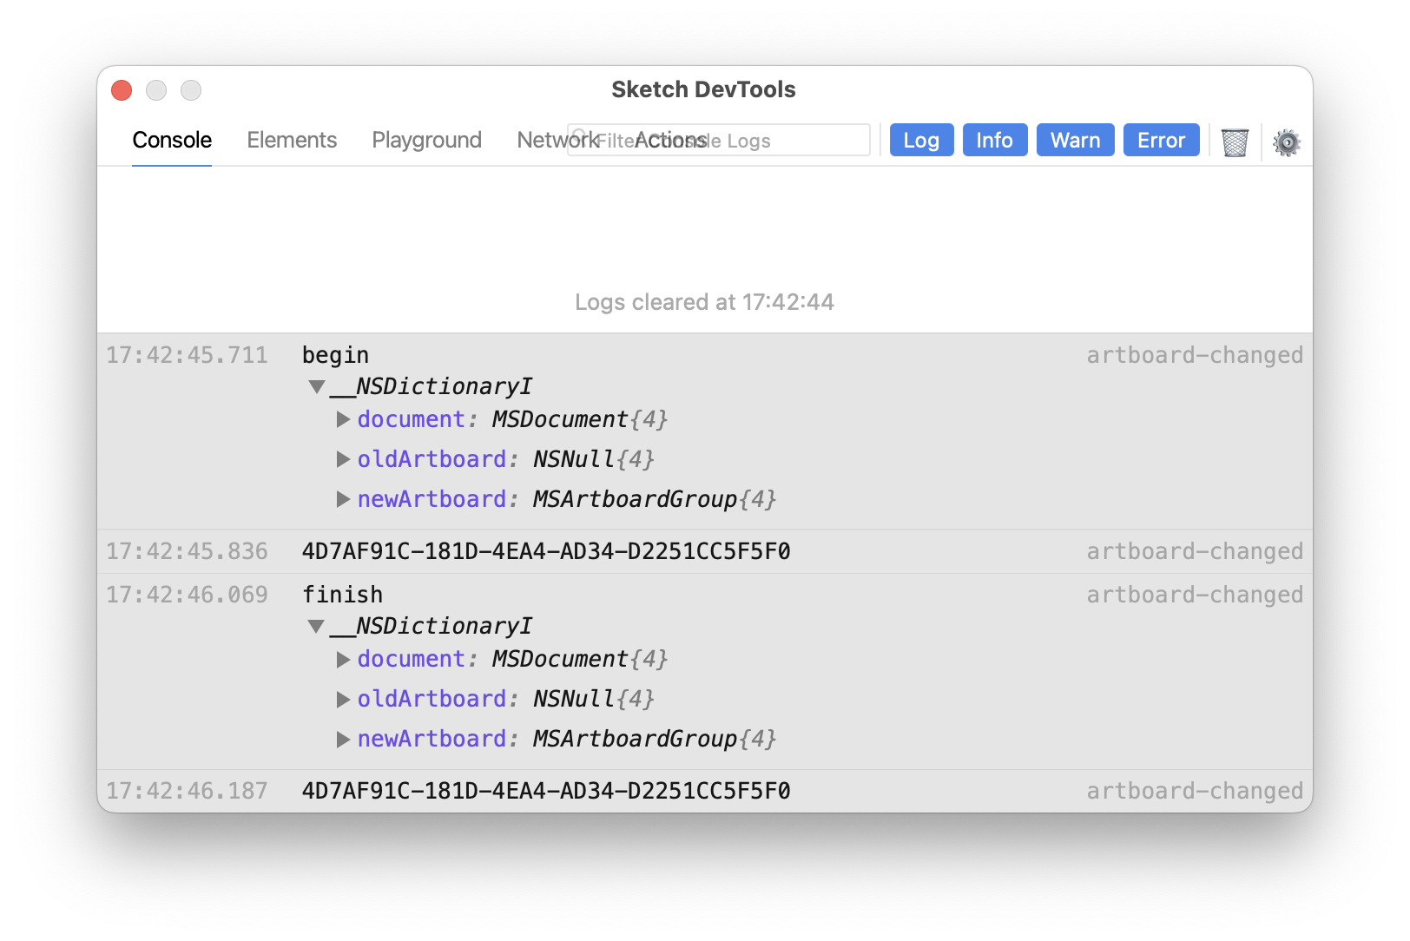Click the UUID logged at 17:42:45.836
The width and height of the screenshot is (1410, 941).
coord(546,551)
